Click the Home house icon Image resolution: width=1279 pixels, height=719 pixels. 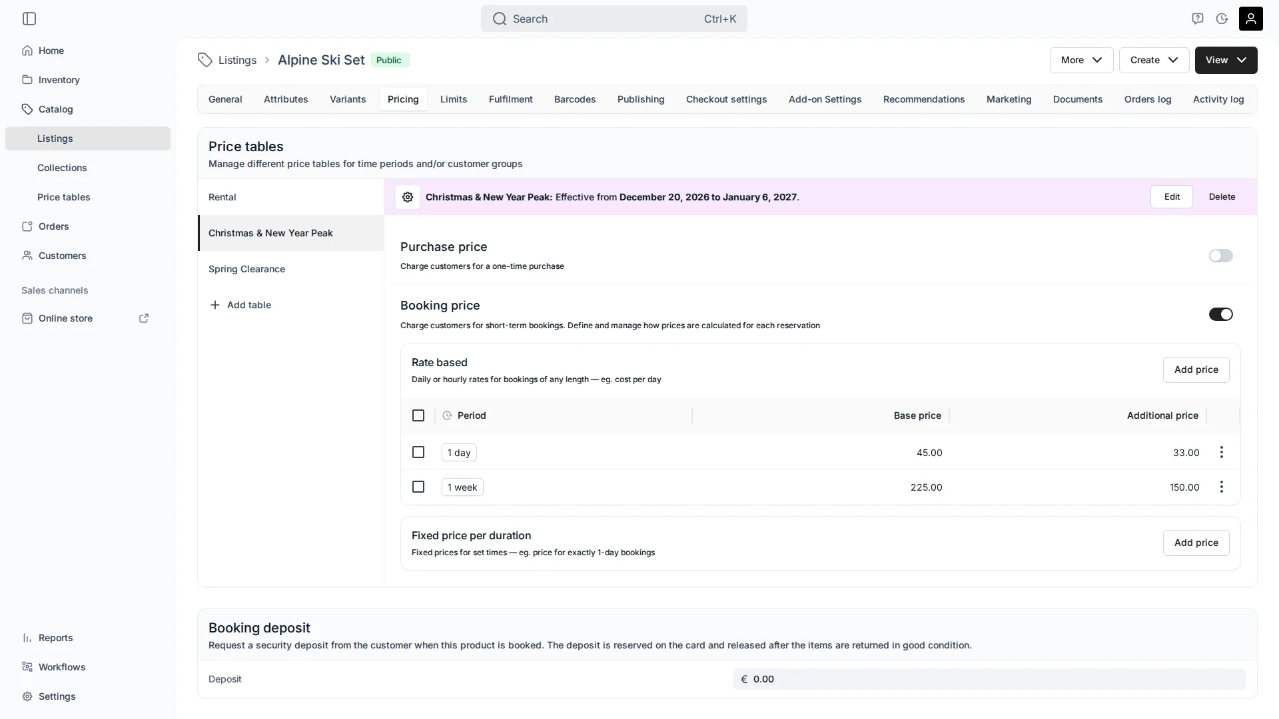coord(27,51)
